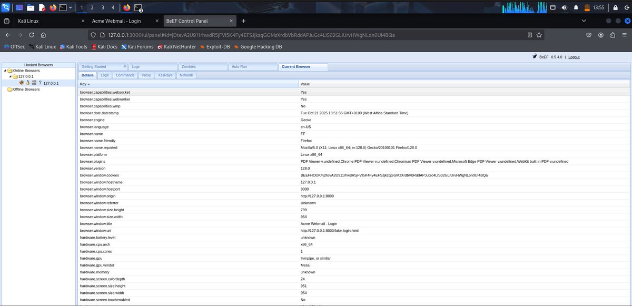The image size is (632, 306).
Task: Open the Firefox hamburger application menu
Action: [x=624, y=35]
